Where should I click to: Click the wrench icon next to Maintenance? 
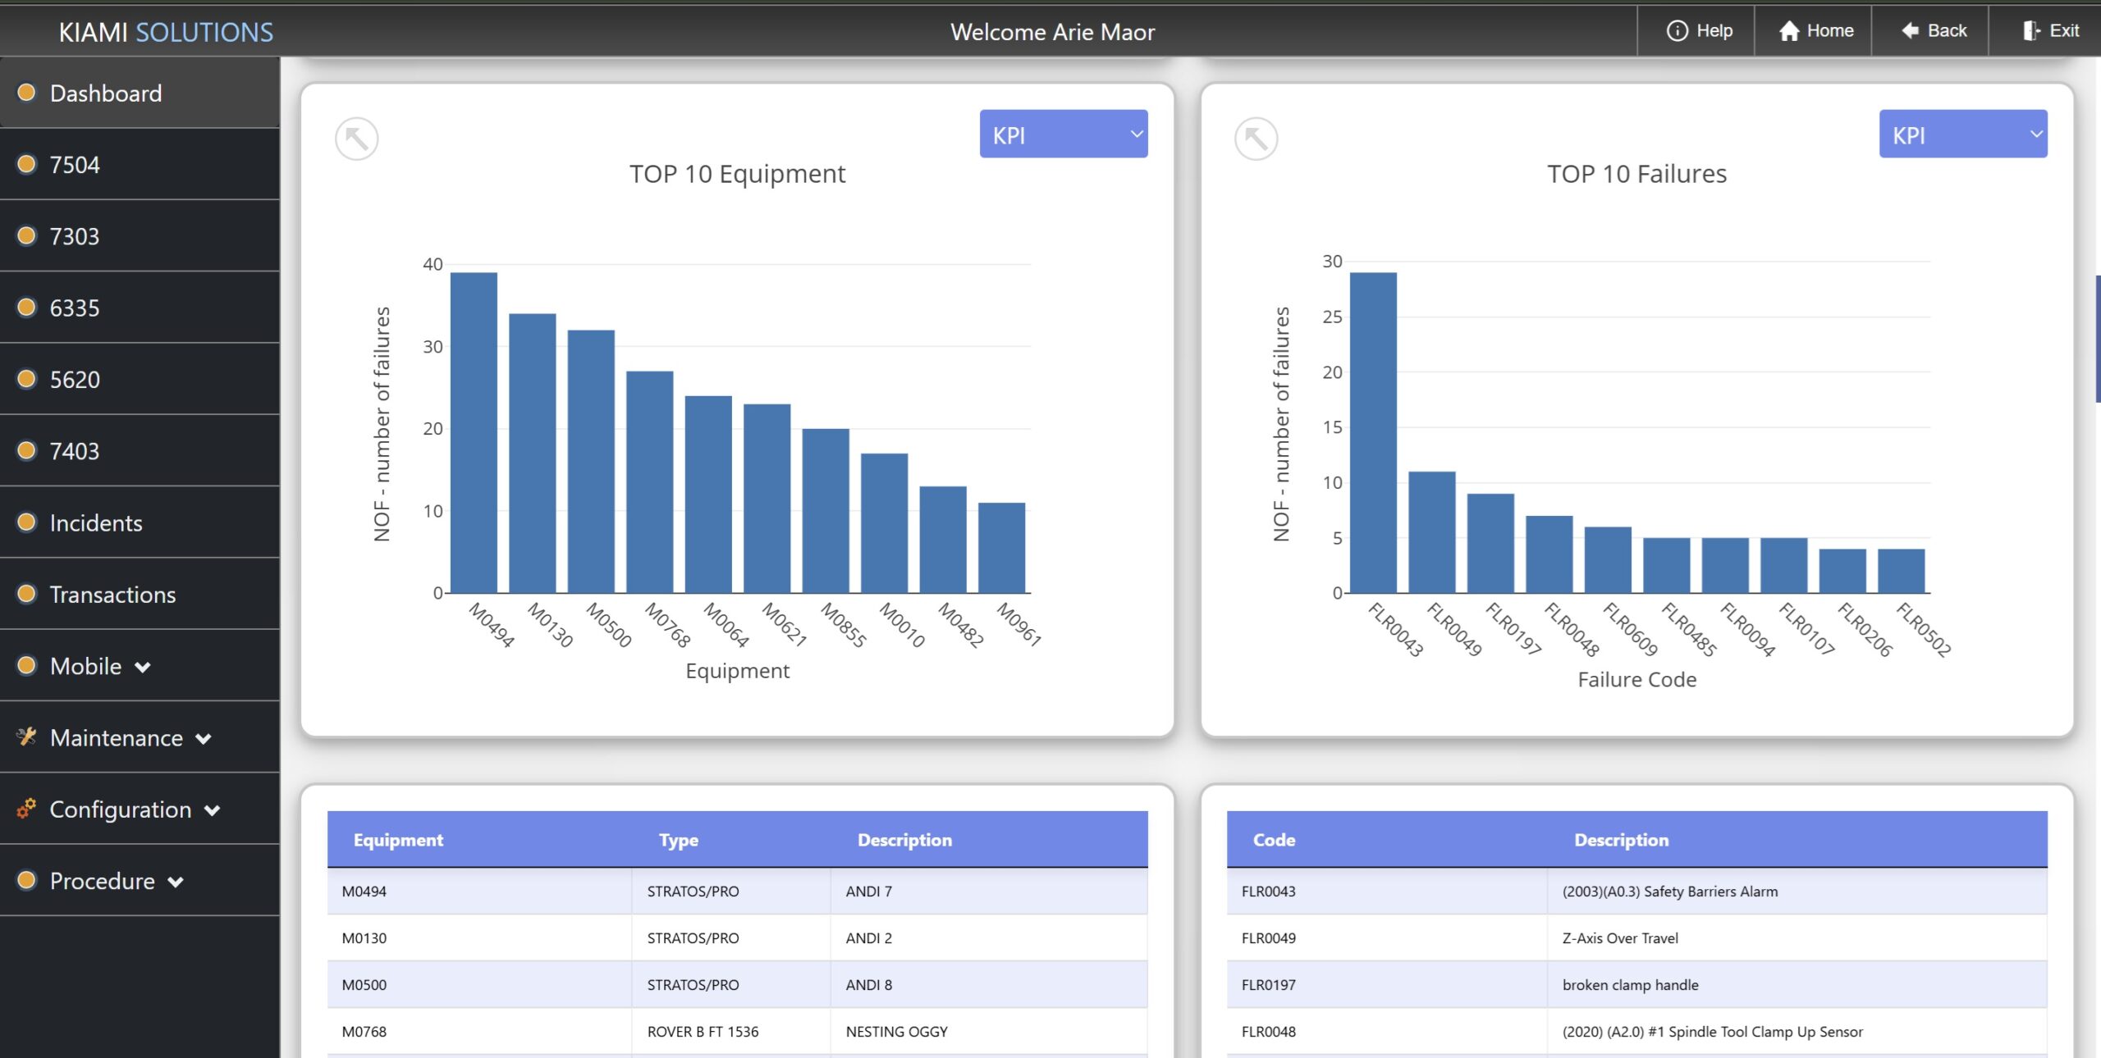pos(27,737)
